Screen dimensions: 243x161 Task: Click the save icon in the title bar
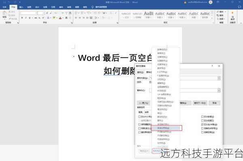pyautogui.click(x=4, y=2)
